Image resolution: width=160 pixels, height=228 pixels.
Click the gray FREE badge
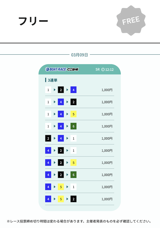[131, 21]
